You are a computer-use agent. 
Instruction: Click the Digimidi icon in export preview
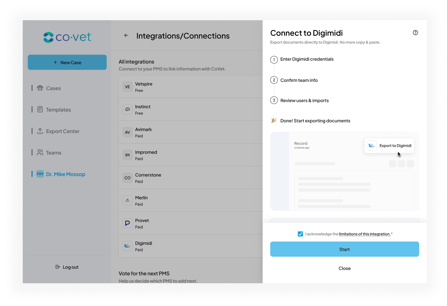pyautogui.click(x=372, y=146)
